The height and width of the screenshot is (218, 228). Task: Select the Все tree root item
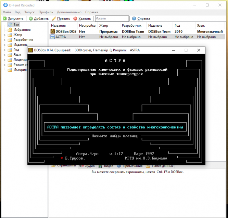pyautogui.click(x=16, y=25)
